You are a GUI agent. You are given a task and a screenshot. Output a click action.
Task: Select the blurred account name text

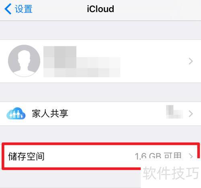[60, 57]
